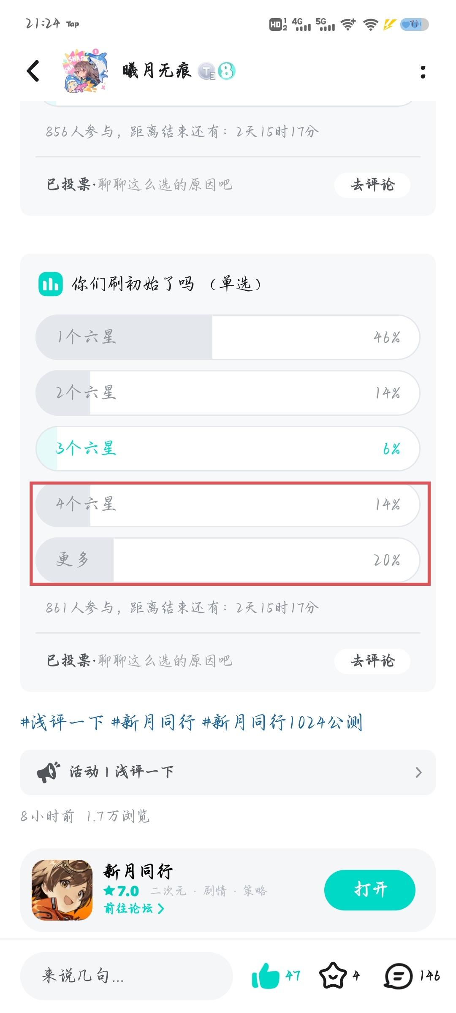
Task: Select the 1个六星 poll option
Action: pos(228,337)
